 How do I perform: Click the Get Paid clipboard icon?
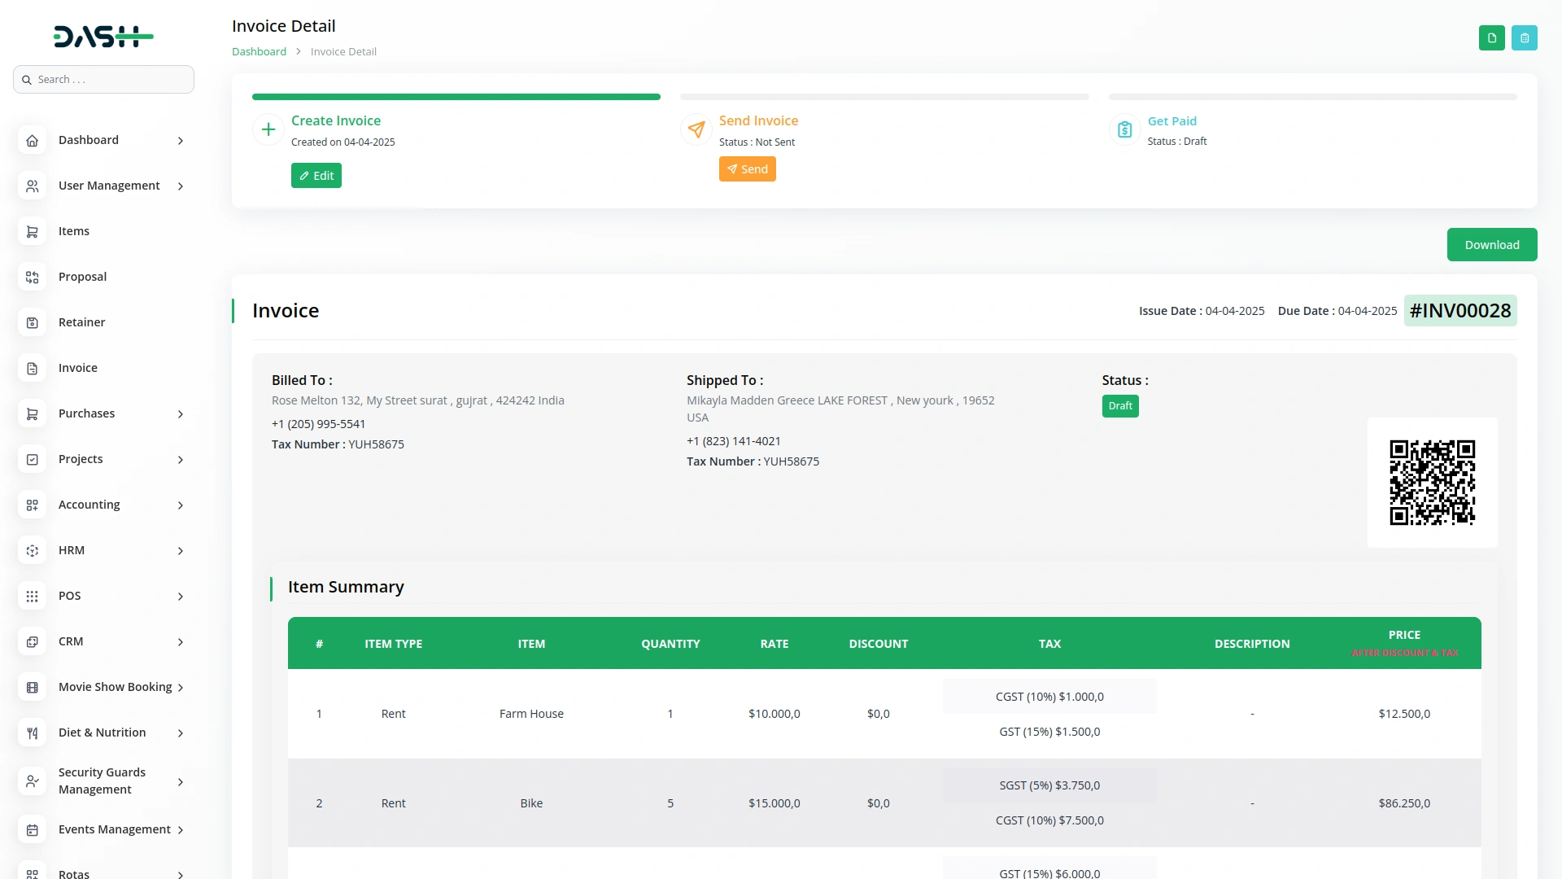[x=1124, y=129]
